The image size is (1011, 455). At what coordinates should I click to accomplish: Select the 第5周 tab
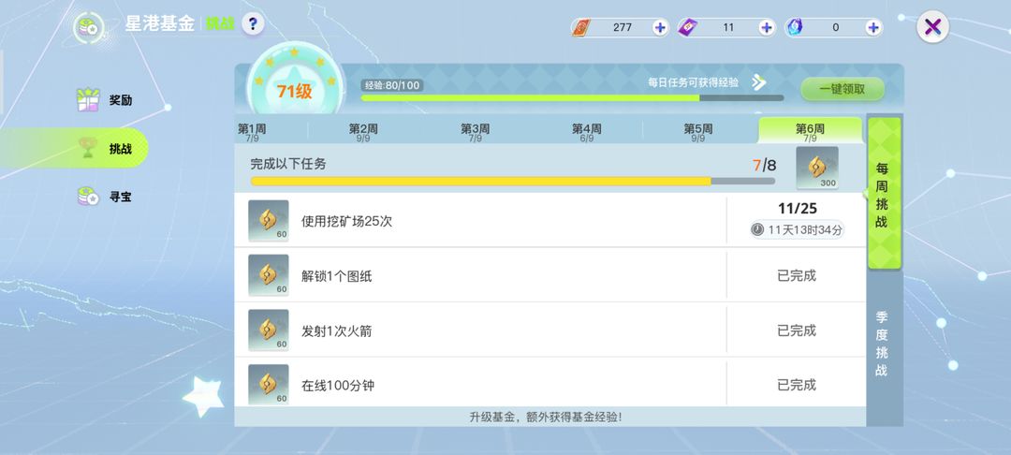(x=698, y=131)
